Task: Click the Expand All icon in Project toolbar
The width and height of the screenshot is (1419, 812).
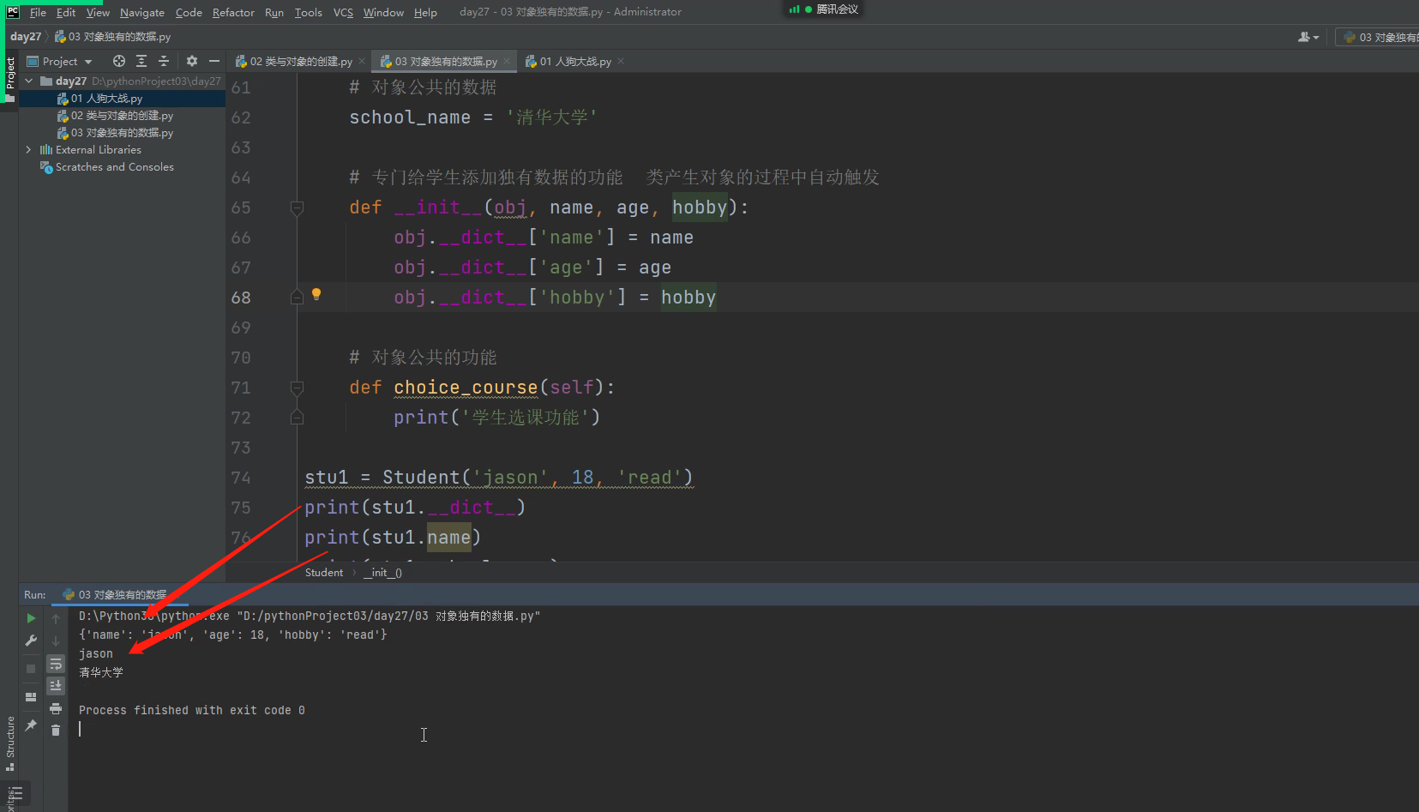Action: 141,61
